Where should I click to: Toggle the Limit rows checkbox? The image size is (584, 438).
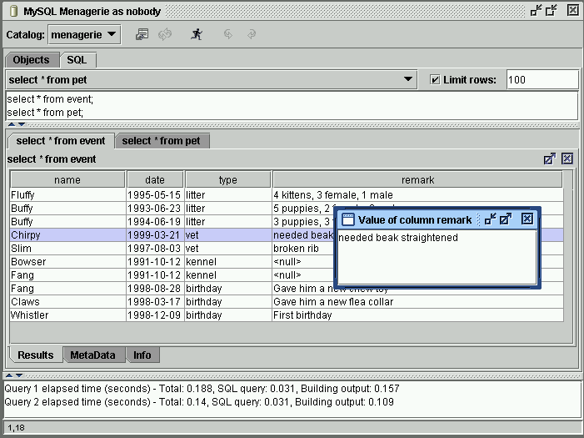click(434, 80)
